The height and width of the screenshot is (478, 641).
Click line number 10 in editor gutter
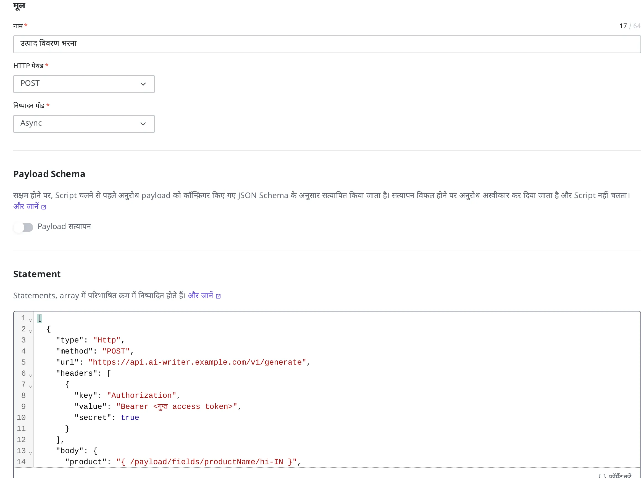[21, 417]
